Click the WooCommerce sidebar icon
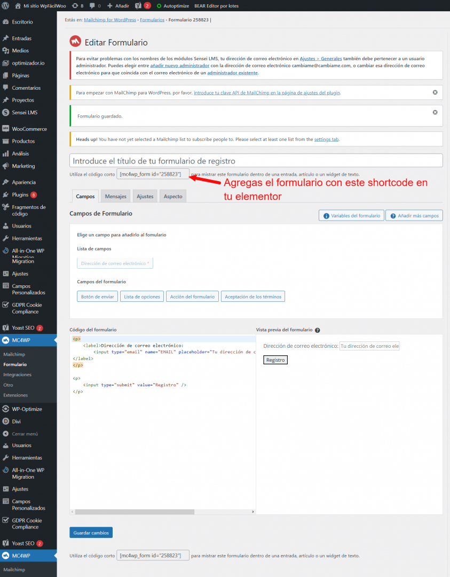This screenshot has width=450, height=577. pos(5,129)
